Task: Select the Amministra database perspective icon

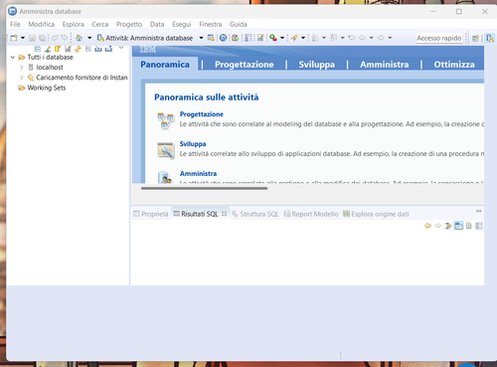Action: [490, 38]
